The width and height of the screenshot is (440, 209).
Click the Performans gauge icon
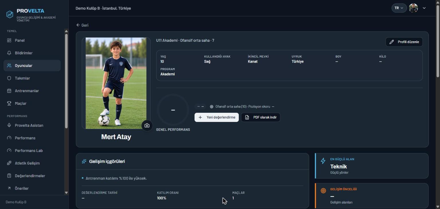point(9,138)
